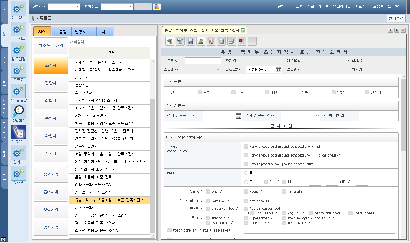The width and height of the screenshot is (410, 243).
Task: Click the printer icon in form toolbar
Action: click(x=232, y=41)
